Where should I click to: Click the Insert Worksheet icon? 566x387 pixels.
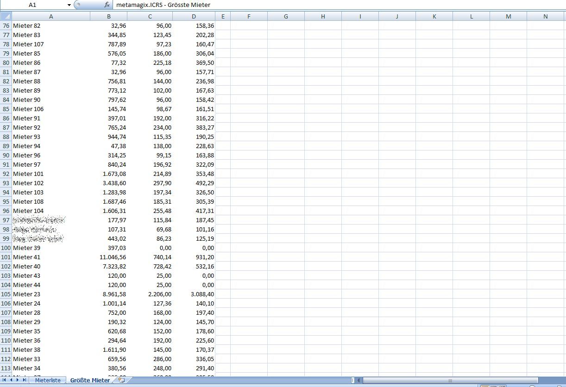coord(122,380)
